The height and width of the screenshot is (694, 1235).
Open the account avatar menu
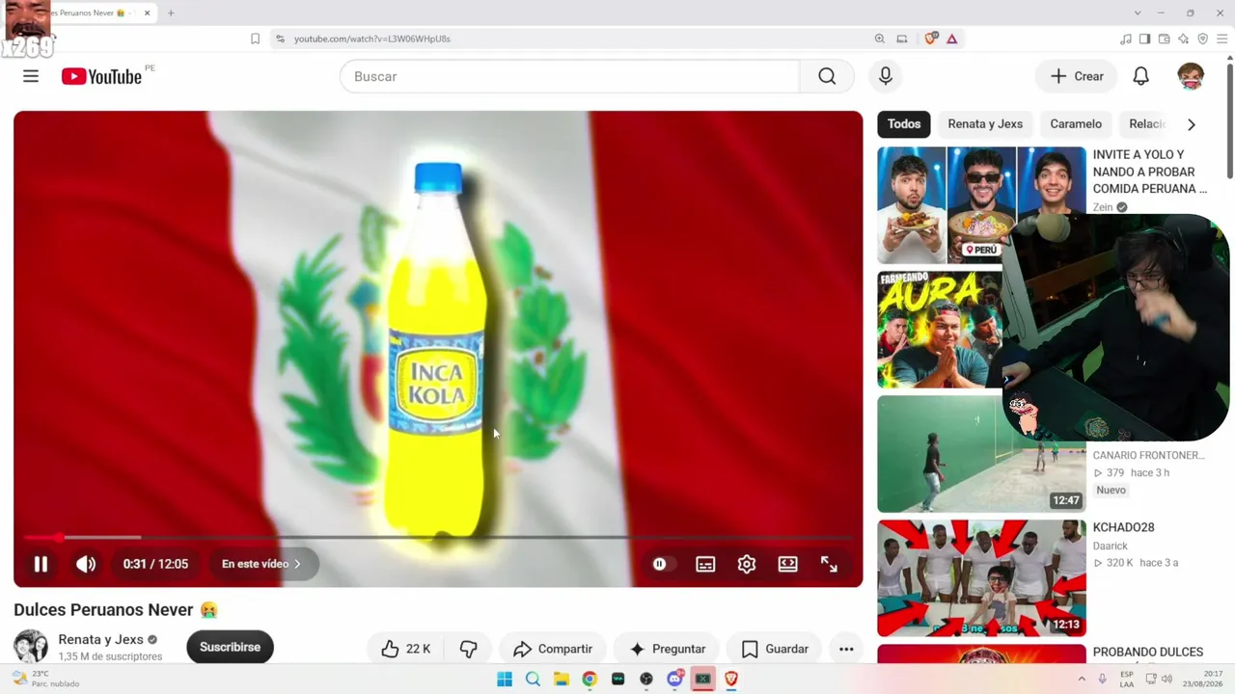[1191, 76]
